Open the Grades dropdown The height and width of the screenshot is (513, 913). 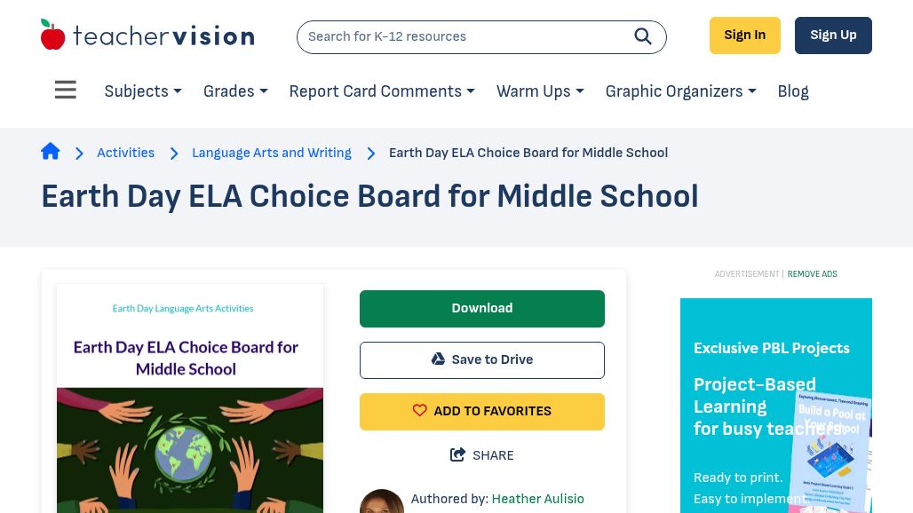(235, 91)
